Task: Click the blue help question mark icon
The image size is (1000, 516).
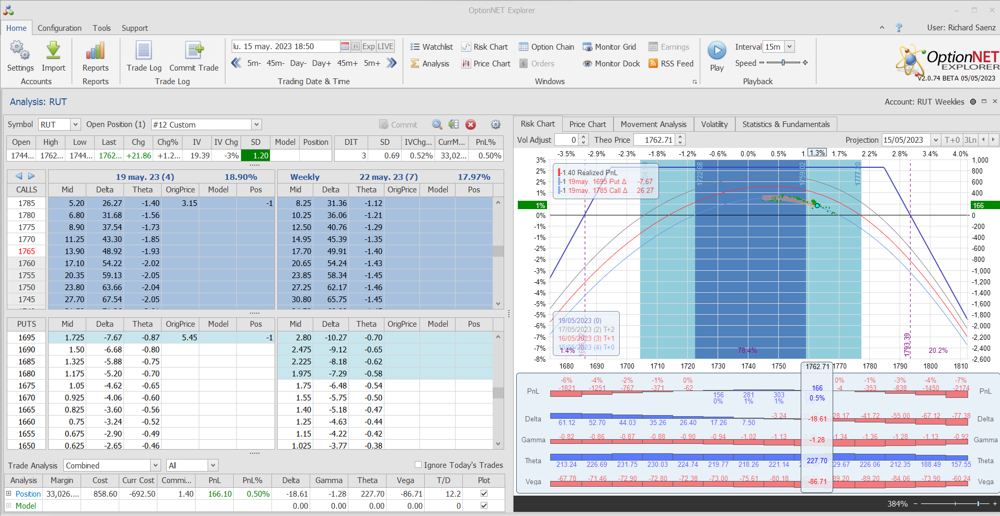Action: tap(899, 28)
